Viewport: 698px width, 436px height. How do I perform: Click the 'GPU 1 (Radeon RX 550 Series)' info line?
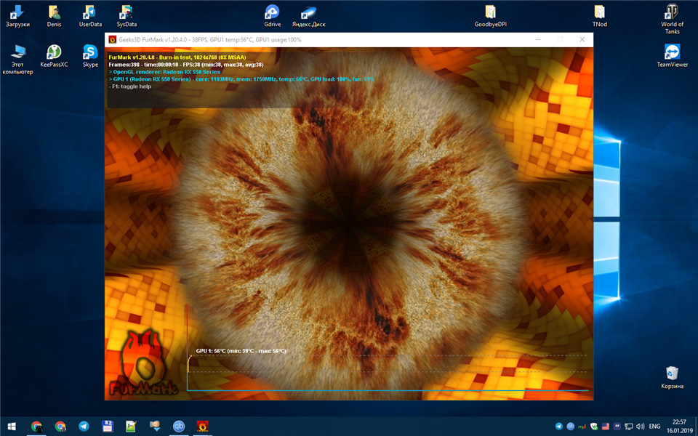click(241, 79)
